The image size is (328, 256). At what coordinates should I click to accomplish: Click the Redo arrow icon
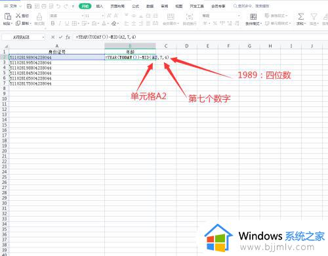point(66,7)
